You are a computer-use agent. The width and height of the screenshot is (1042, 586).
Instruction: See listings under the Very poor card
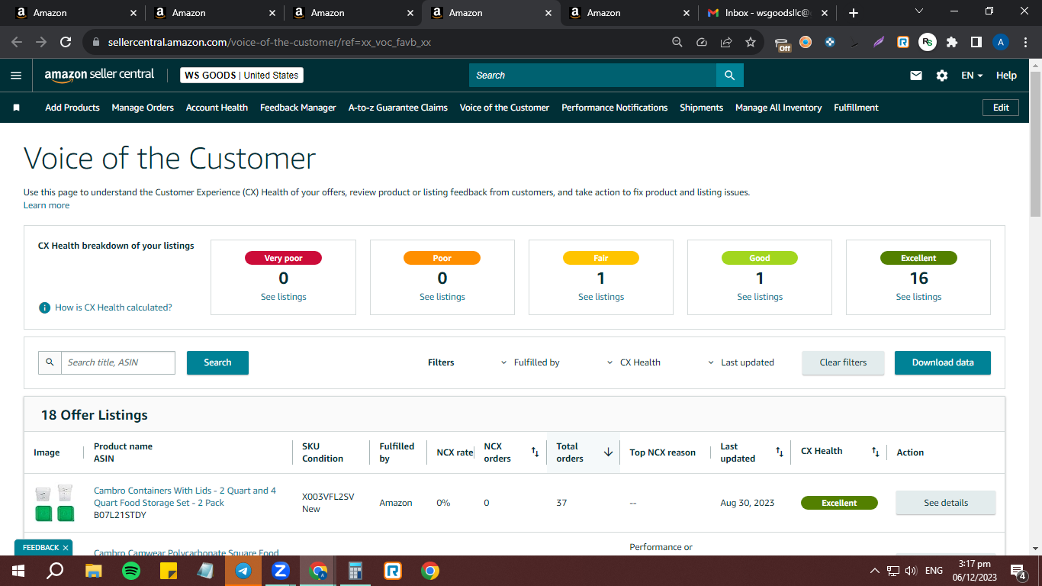(284, 297)
